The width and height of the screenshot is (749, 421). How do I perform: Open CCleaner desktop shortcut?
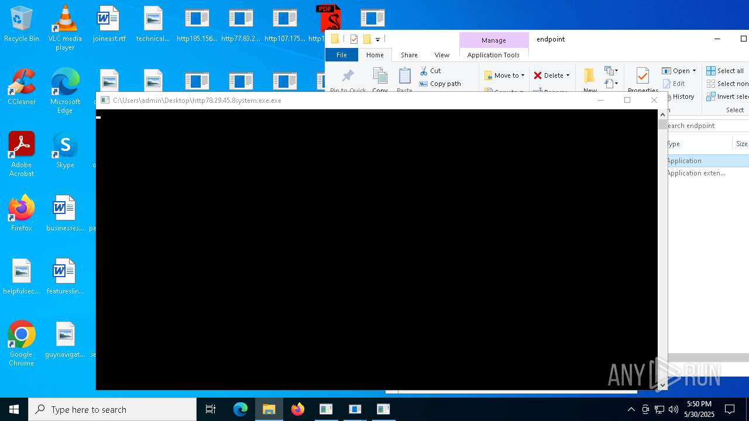coord(22,88)
